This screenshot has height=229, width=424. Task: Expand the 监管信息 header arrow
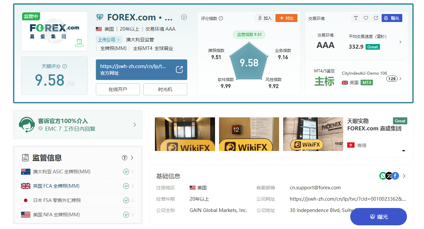(132, 158)
